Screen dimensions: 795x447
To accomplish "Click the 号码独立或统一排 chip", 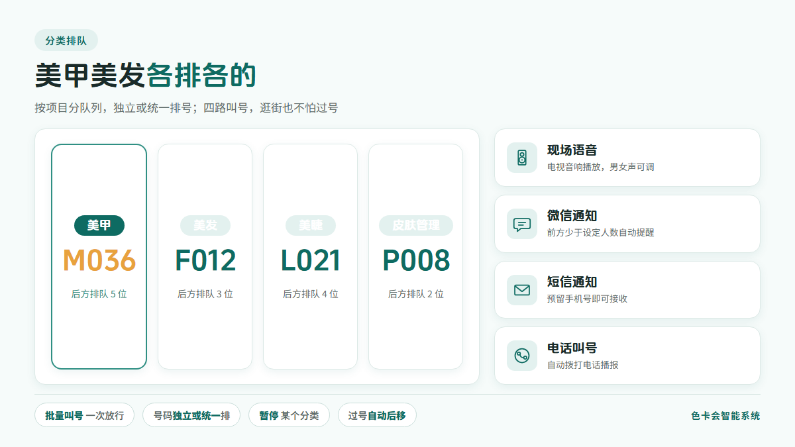I will [192, 415].
